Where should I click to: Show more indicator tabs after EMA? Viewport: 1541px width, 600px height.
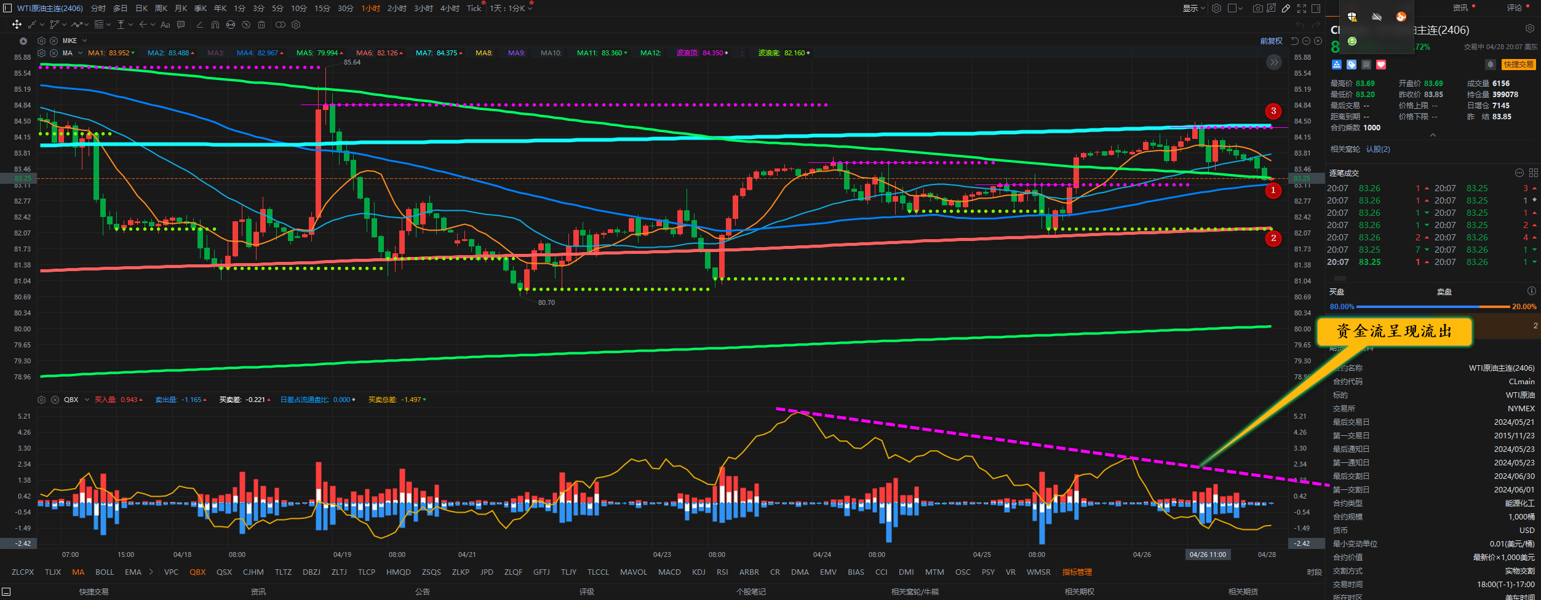[151, 572]
